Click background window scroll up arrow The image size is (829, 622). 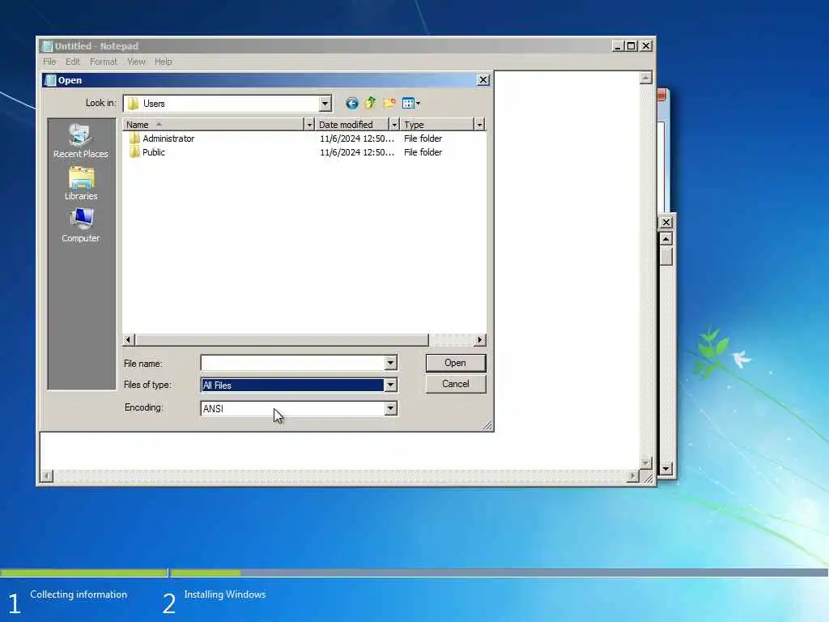point(665,239)
